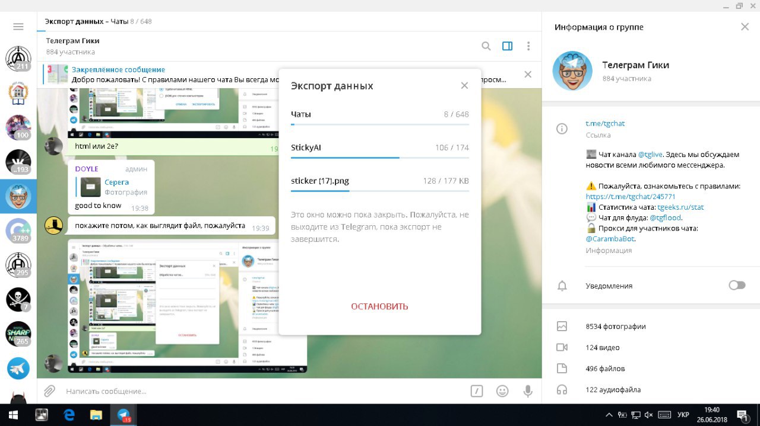Image resolution: width=760 pixels, height=426 pixels.
Task: Open the rules link t.me/tgchat/245771
Action: click(x=631, y=196)
